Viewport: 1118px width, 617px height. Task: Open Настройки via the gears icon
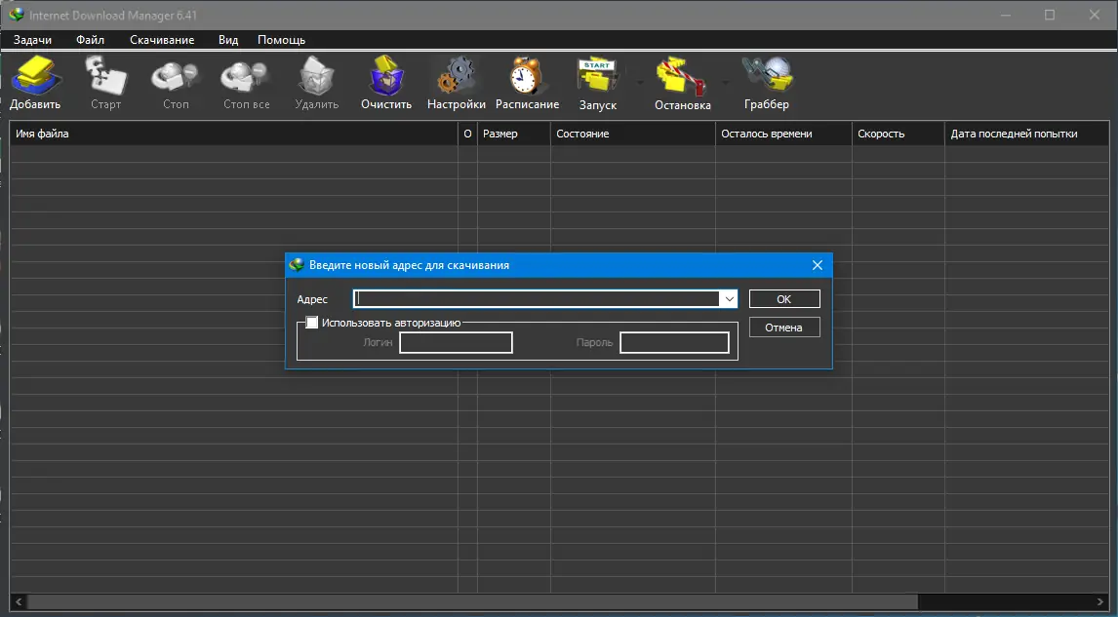tap(455, 76)
